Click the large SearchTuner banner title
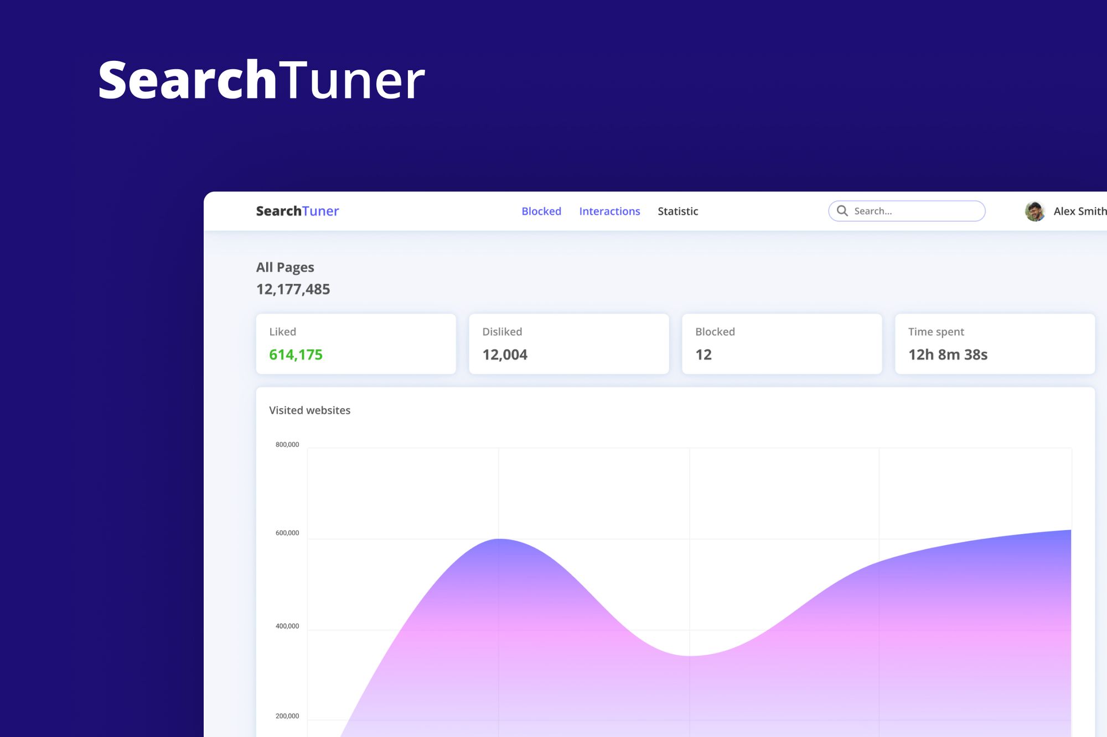This screenshot has width=1107, height=737. pyautogui.click(x=261, y=81)
